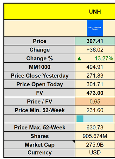Select the Currency value USD
Viewport: 115px width, 159px height.
(95, 153)
